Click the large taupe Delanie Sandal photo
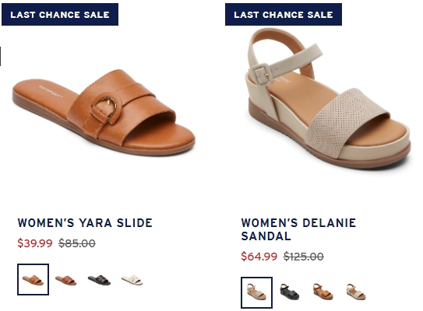 [329, 99]
